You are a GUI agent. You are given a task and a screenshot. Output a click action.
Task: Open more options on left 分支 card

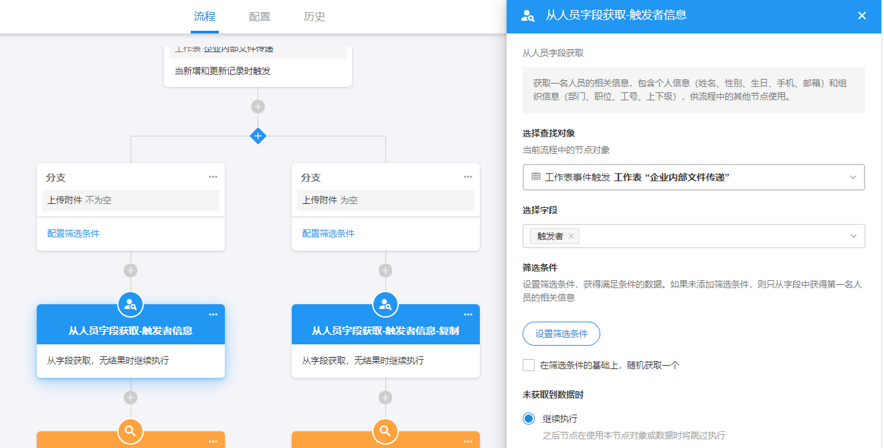pos(213,177)
